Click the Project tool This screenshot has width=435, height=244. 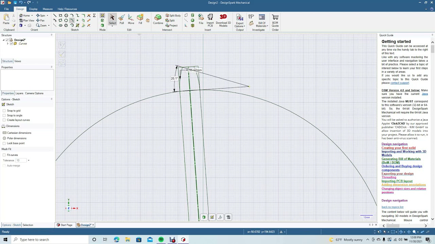click(171, 25)
